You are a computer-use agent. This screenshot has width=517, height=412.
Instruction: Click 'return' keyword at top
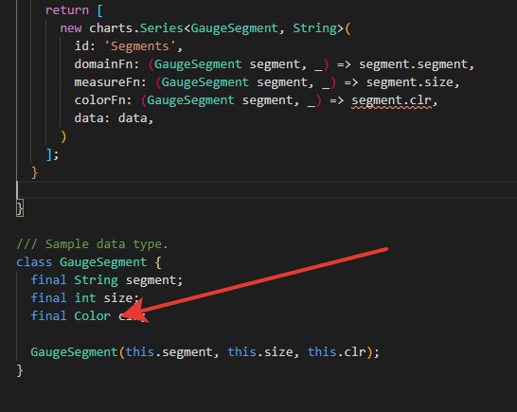(67, 10)
